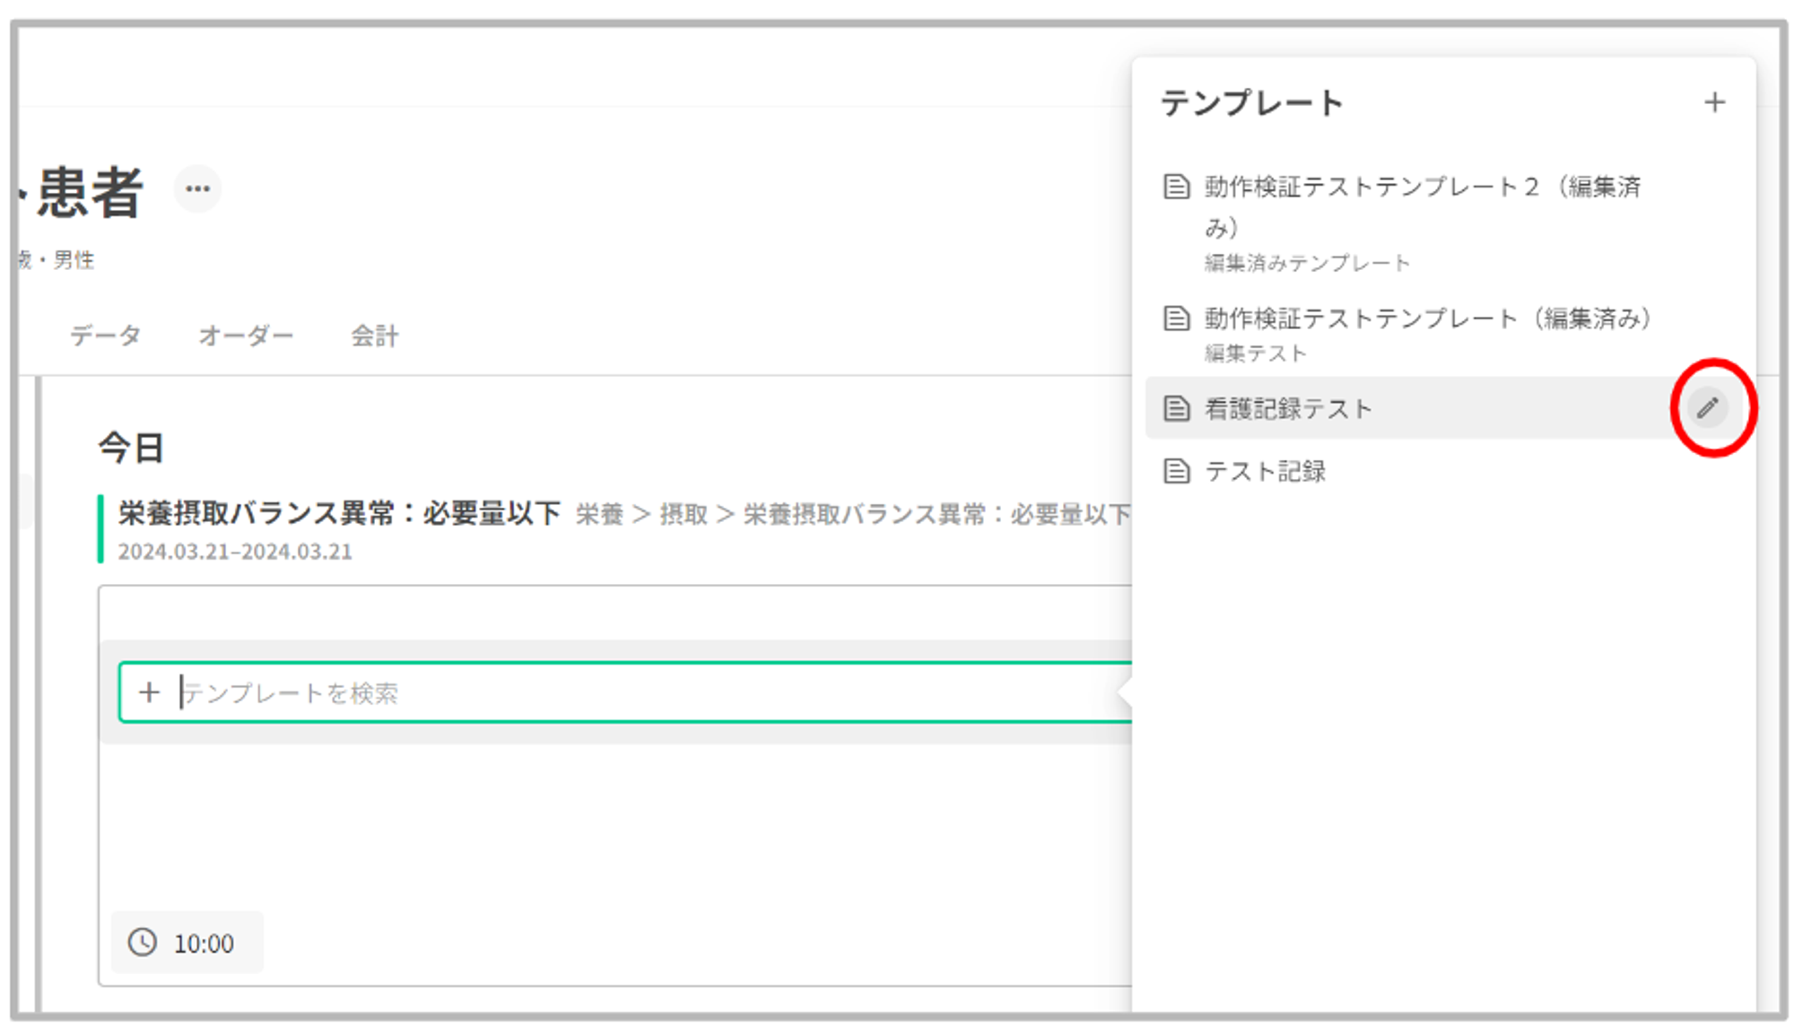Click document icon beside テスト記録
The width and height of the screenshot is (1794, 1036).
click(x=1176, y=471)
